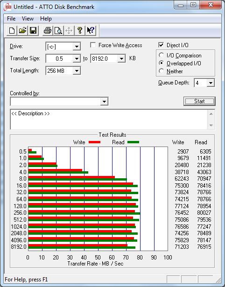Screen dimensions: 225x287
Task: Click the 1024.0 transfer size row label
Action: coord(19,227)
